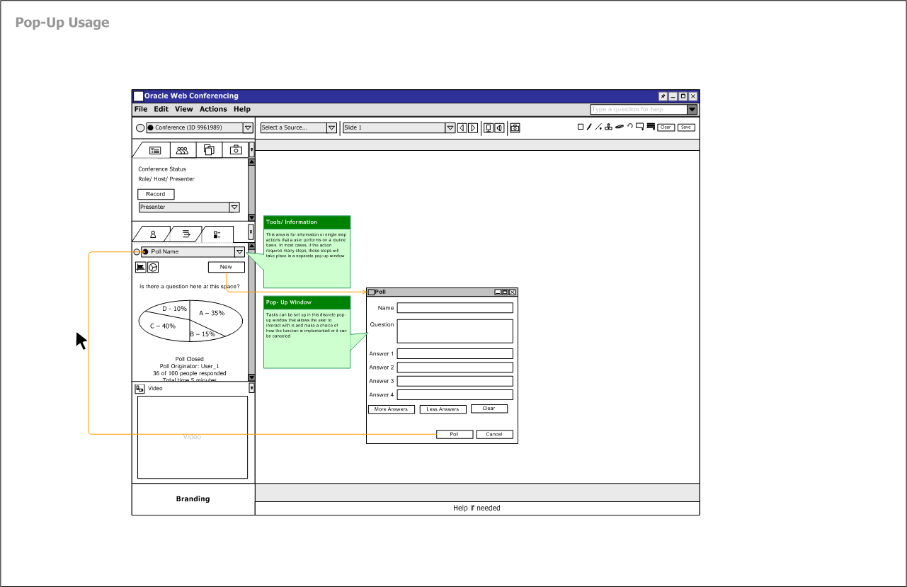
Task: Collapse the poll tab panel expander
Action: (x=251, y=232)
